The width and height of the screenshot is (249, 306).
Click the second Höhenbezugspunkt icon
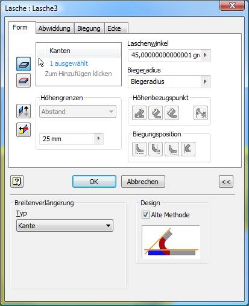[x=156, y=113]
